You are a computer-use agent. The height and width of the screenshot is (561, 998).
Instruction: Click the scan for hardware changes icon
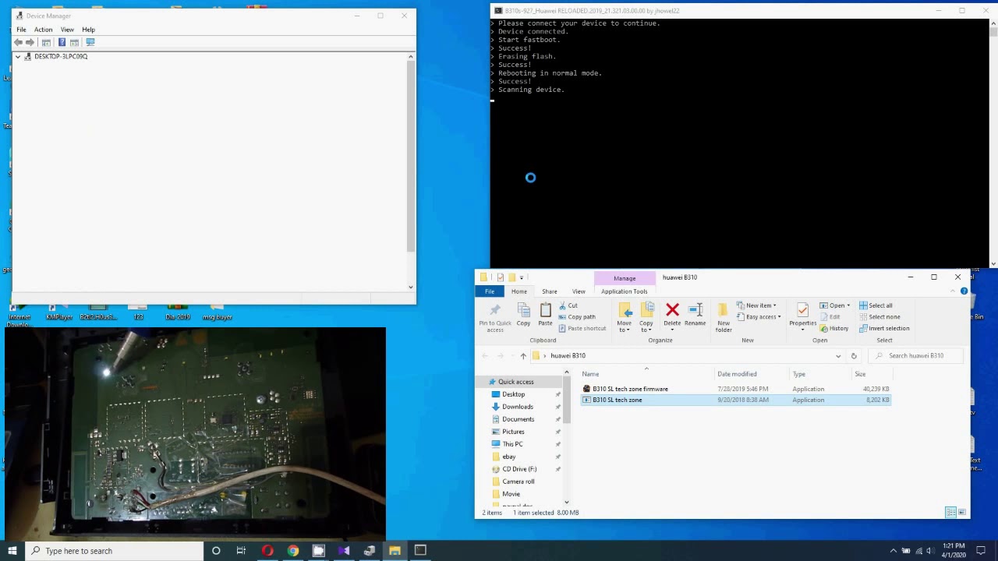pyautogui.click(x=90, y=42)
